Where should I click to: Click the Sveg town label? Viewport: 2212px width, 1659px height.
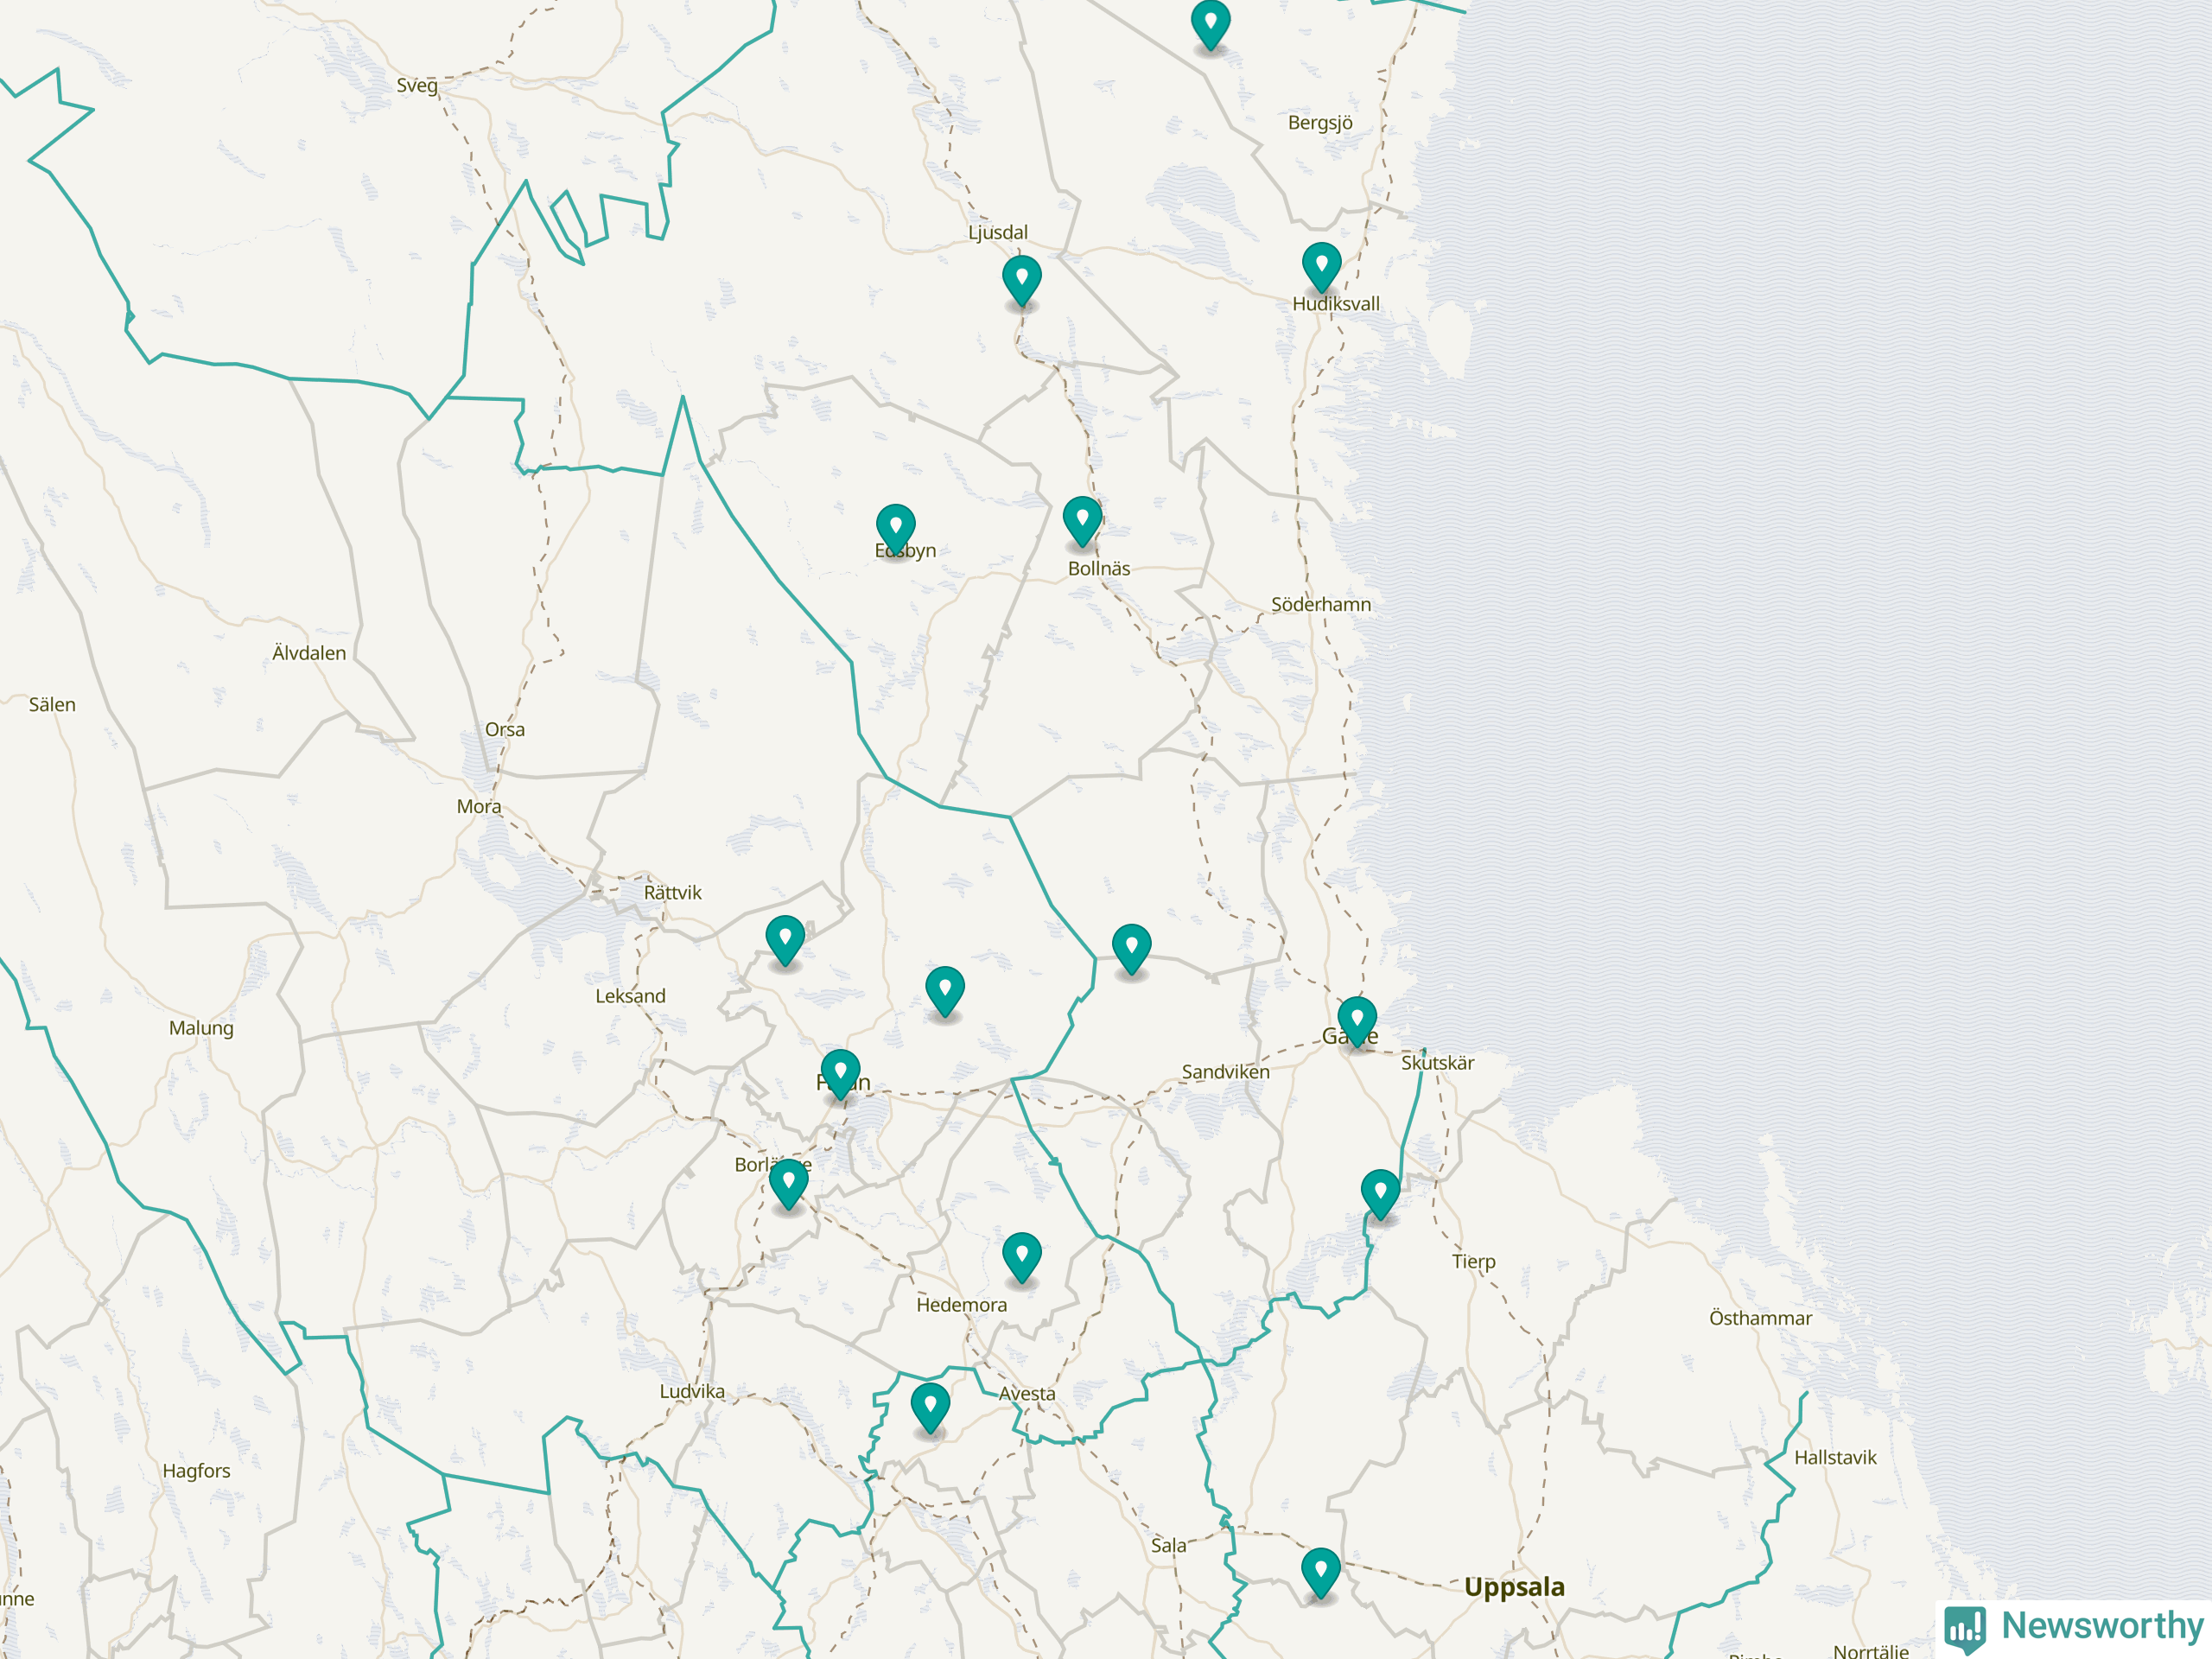click(x=416, y=85)
